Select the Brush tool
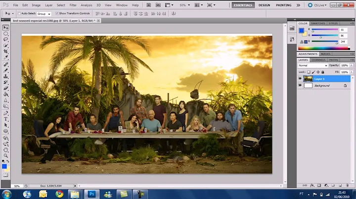This screenshot has height=199, width=356. [x=6, y=70]
